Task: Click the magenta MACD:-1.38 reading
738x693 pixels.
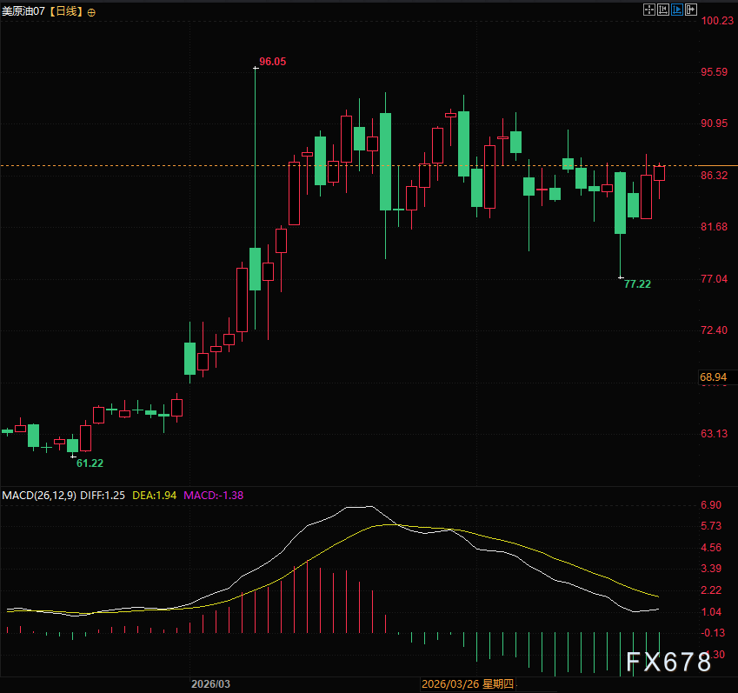Action: [x=213, y=496]
